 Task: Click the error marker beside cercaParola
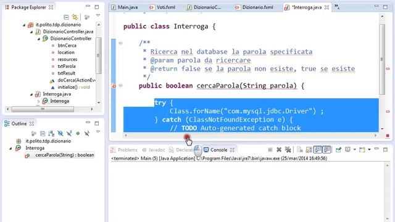coord(114,86)
